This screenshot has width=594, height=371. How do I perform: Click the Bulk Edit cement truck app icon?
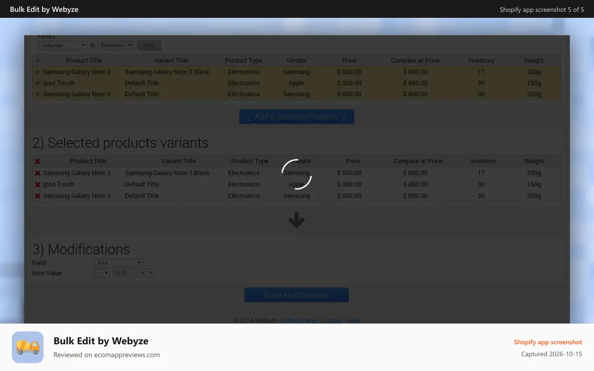[28, 347]
